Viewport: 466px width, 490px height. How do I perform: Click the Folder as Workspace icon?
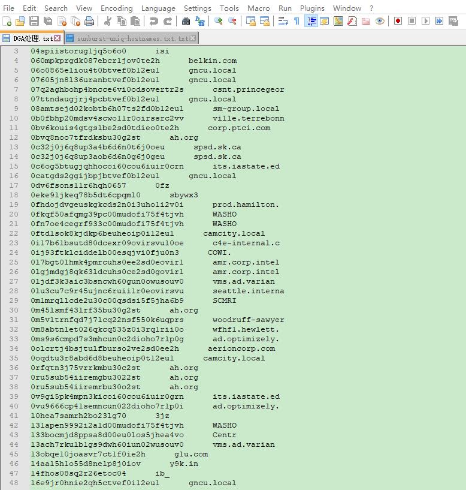[x=366, y=21]
